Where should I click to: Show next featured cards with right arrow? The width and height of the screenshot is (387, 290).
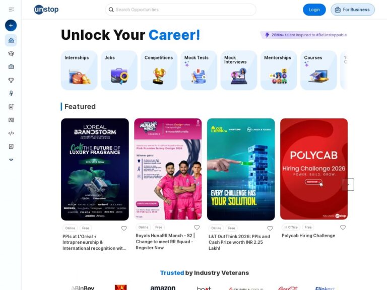click(x=348, y=184)
